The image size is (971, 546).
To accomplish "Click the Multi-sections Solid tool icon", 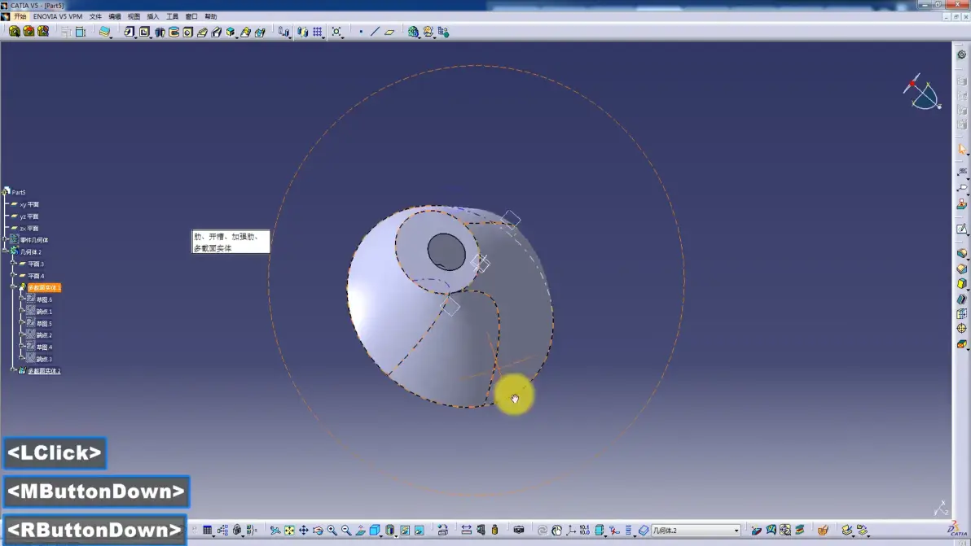I will (x=246, y=32).
